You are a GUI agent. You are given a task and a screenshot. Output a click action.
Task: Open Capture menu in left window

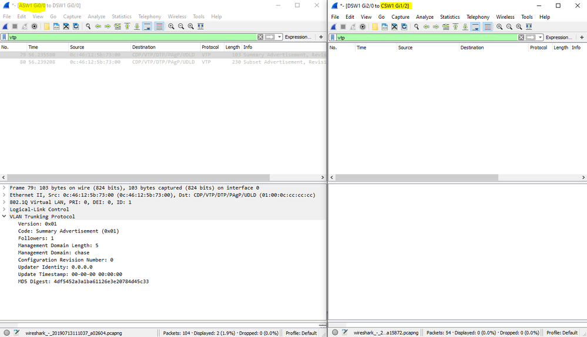(72, 16)
